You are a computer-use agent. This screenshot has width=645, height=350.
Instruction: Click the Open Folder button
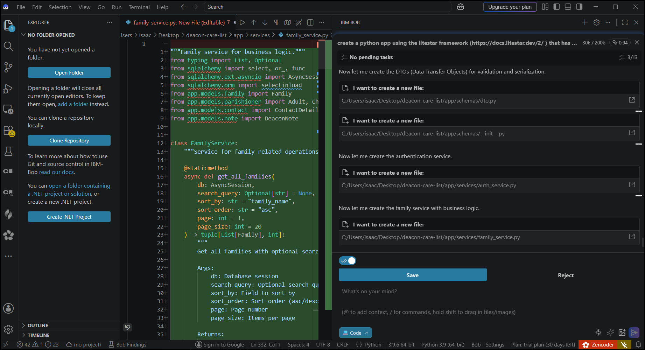click(69, 73)
